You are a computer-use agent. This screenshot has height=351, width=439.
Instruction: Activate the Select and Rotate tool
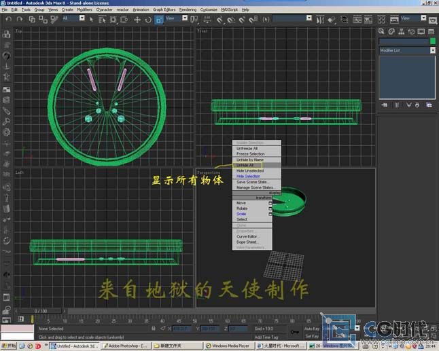point(148,20)
